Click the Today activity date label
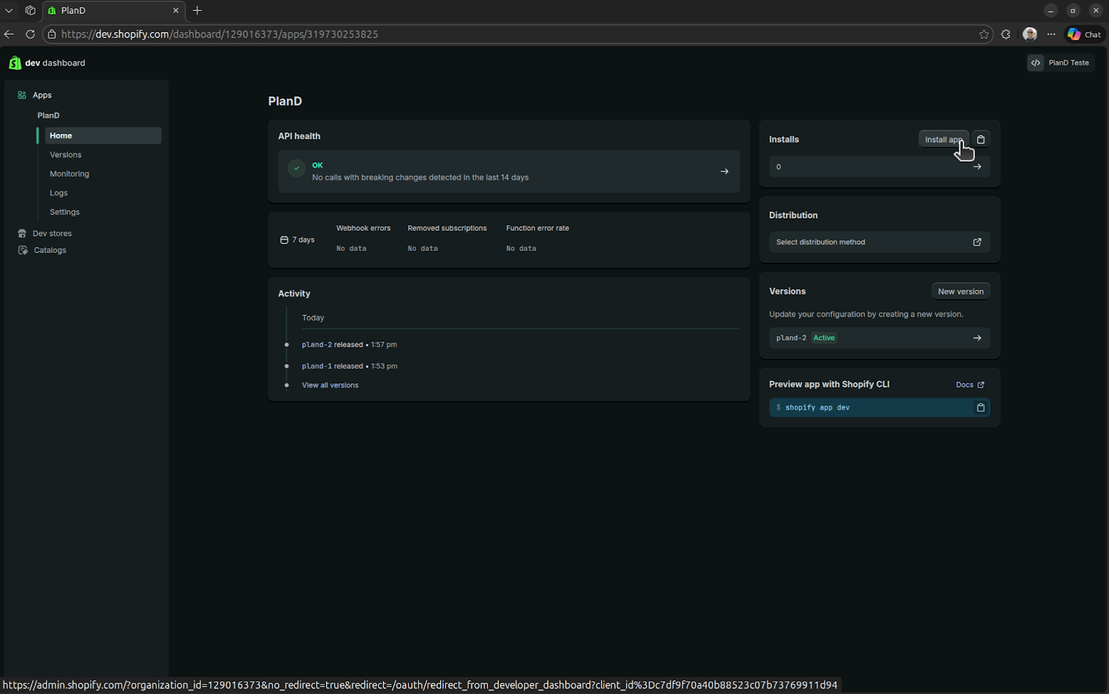 pyautogui.click(x=313, y=318)
